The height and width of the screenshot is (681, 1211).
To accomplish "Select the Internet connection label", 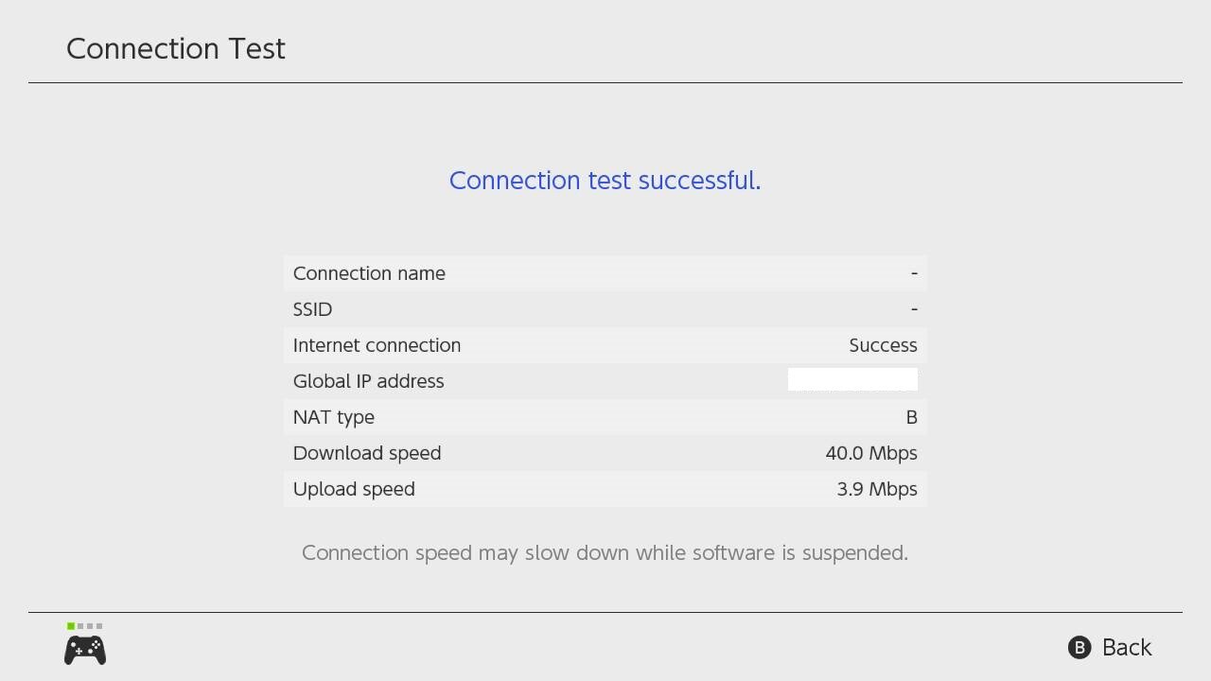I will 377,345.
